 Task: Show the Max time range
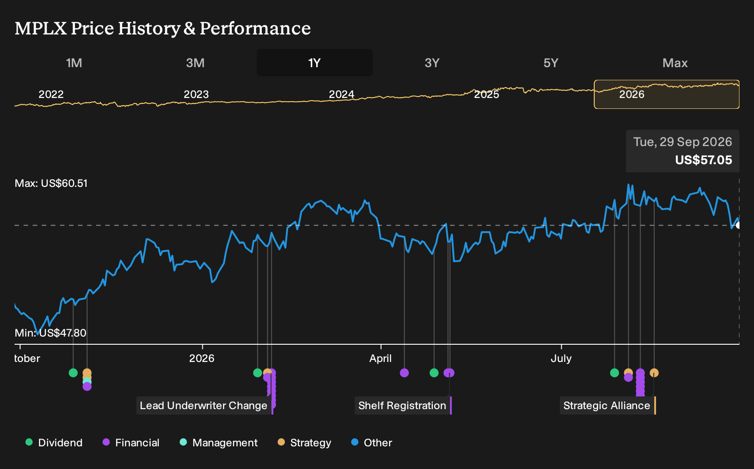pos(675,63)
